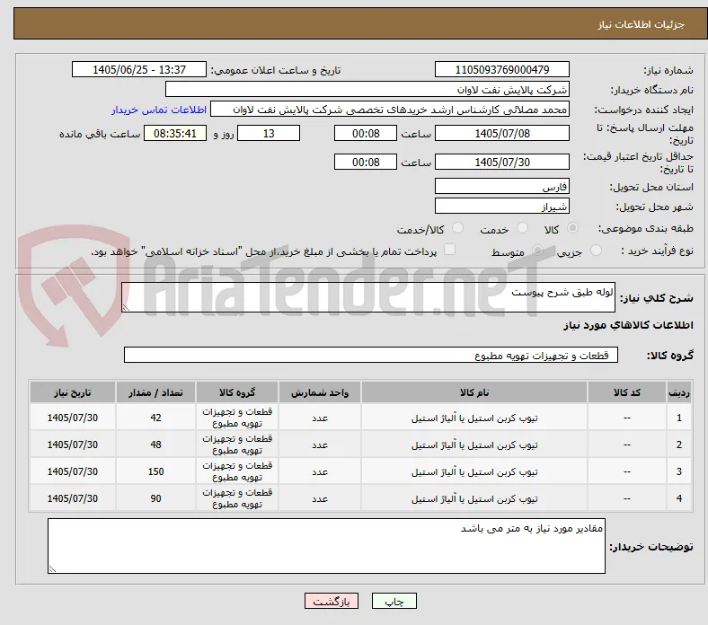Click quantity cell 90 in row 4
The height and width of the screenshot is (625, 708).
pos(155,498)
